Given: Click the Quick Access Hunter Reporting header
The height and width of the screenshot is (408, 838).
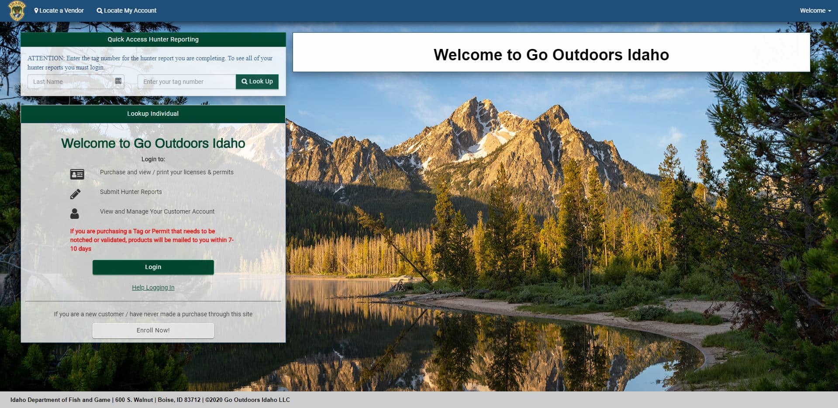Looking at the screenshot, I should [x=153, y=39].
